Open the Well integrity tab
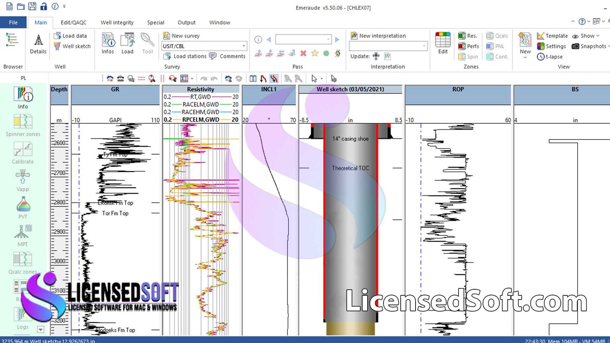The height and width of the screenshot is (343, 610). [117, 22]
